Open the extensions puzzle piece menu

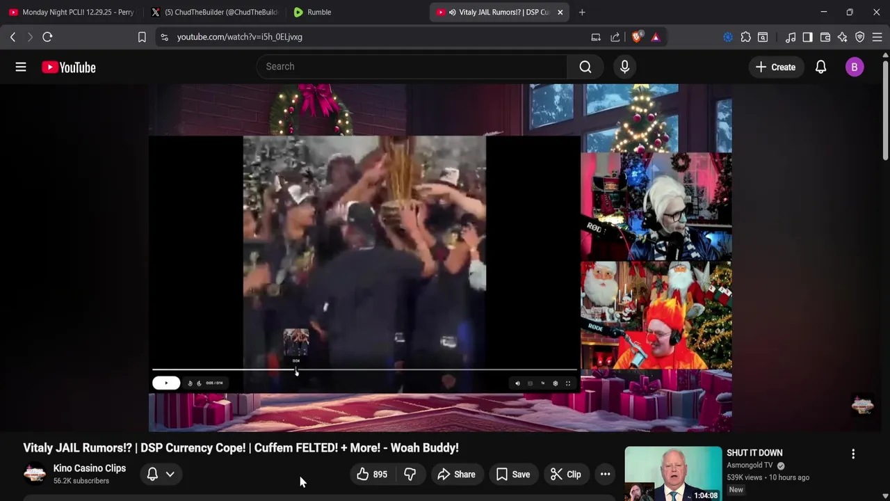tap(745, 37)
